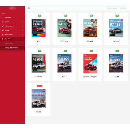This screenshot has height=130, width=130.
Task: Click the Kia logo in sidebar
Action: [x=12, y=8]
